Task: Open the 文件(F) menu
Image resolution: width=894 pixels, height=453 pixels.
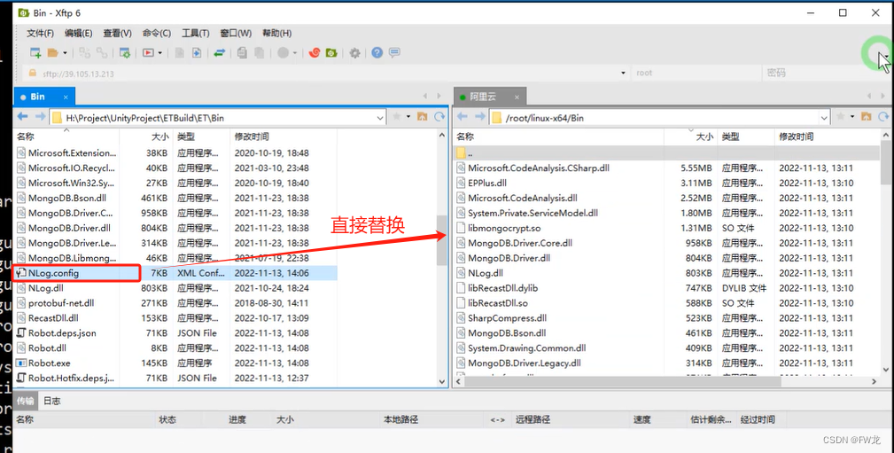Action: (x=40, y=33)
